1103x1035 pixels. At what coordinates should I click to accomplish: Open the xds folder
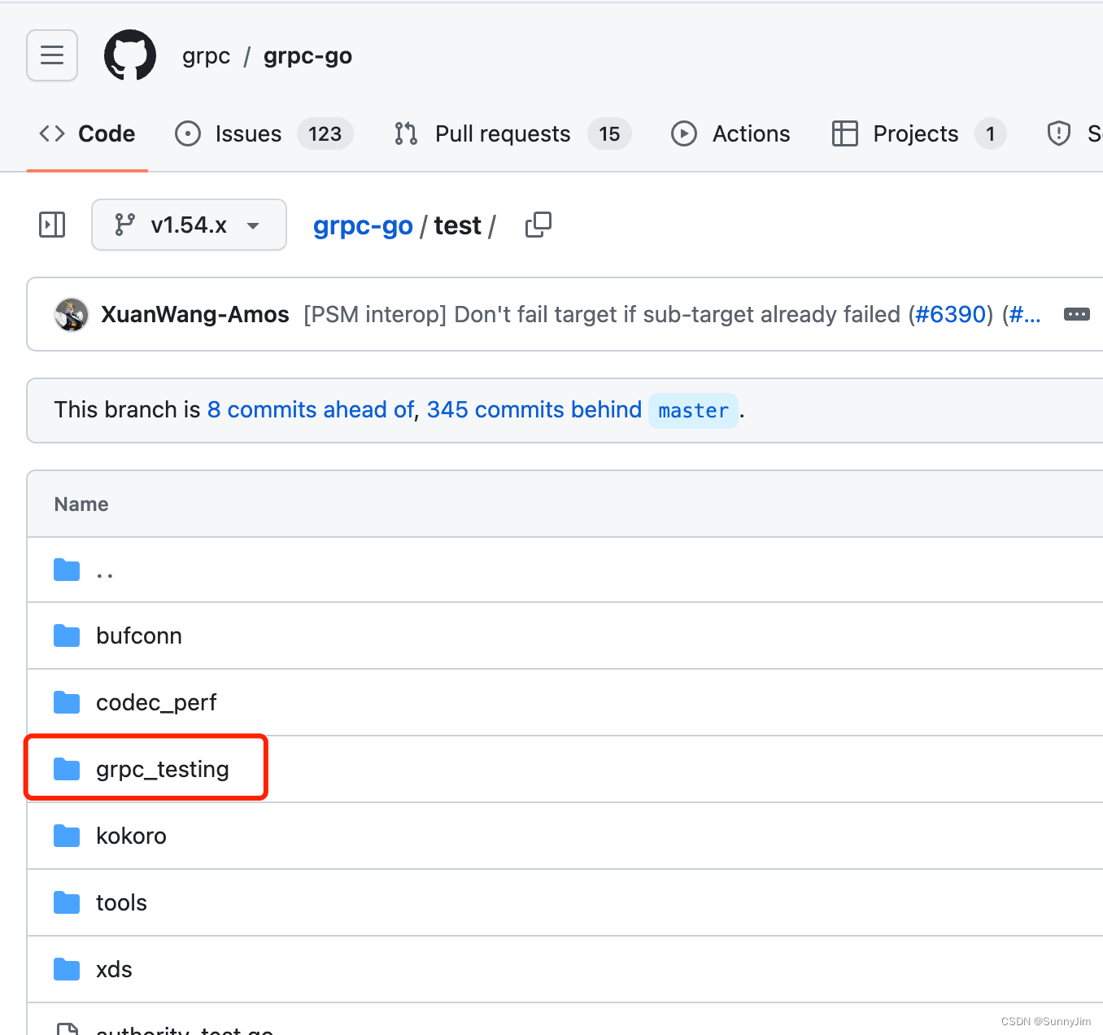114,969
